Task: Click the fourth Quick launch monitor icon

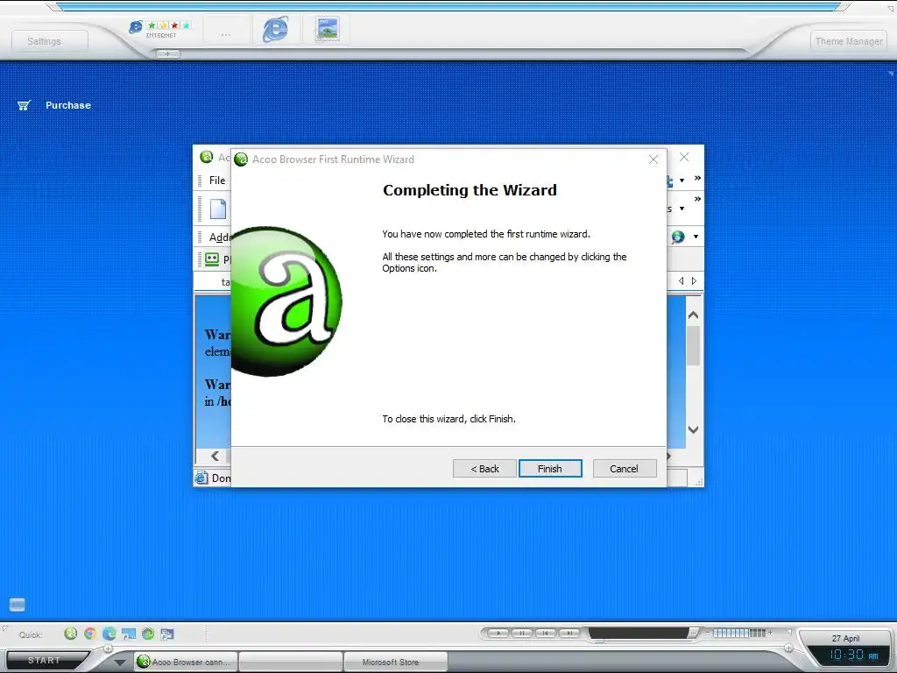Action: [129, 634]
